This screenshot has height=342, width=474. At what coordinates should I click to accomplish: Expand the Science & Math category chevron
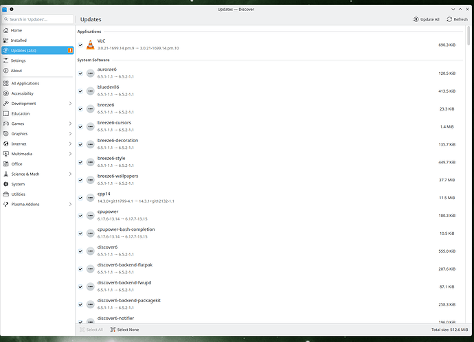click(x=70, y=174)
